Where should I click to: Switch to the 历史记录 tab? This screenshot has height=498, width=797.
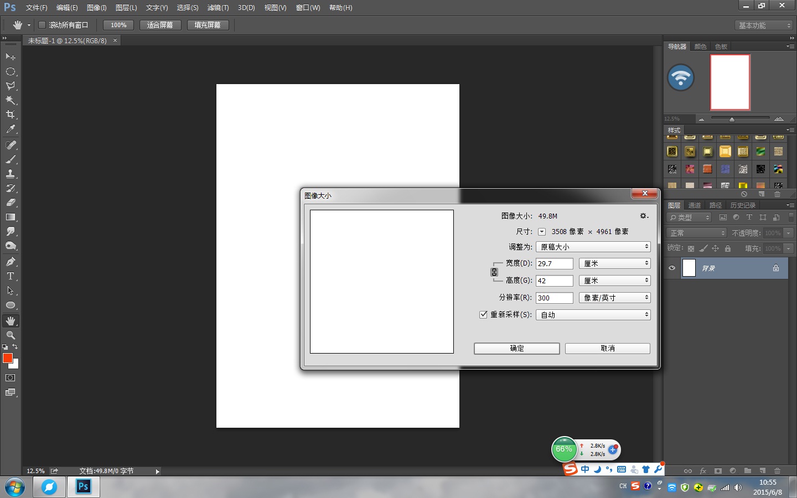742,205
